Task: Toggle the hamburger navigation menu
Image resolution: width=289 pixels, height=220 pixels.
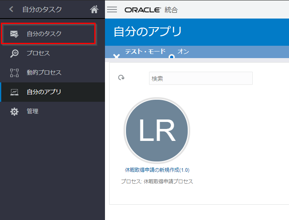Action: (x=112, y=9)
